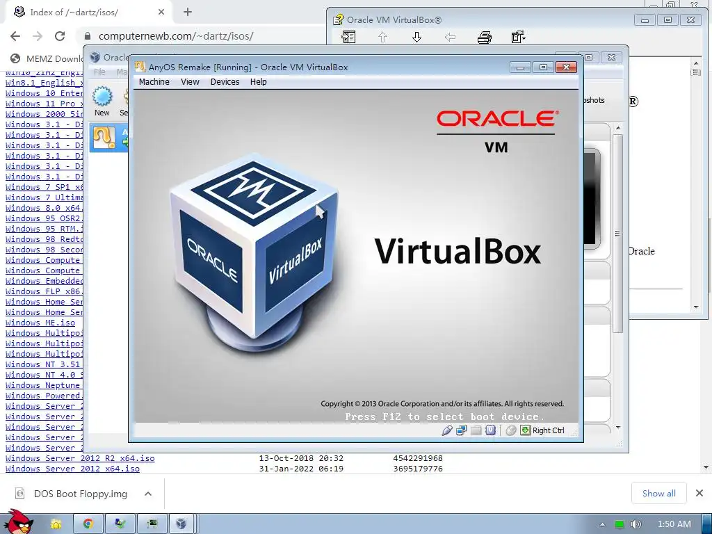The width and height of the screenshot is (712, 534).
Task: Click the network adapters icon in VM status bar
Action: coord(462,430)
